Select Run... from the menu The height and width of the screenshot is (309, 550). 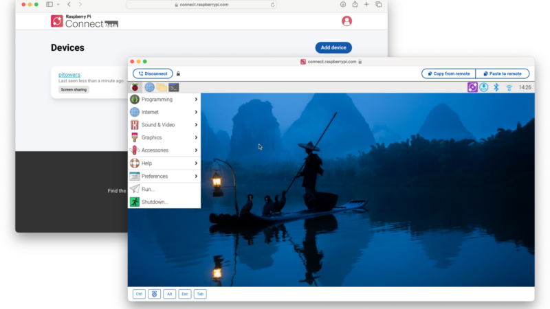148,189
